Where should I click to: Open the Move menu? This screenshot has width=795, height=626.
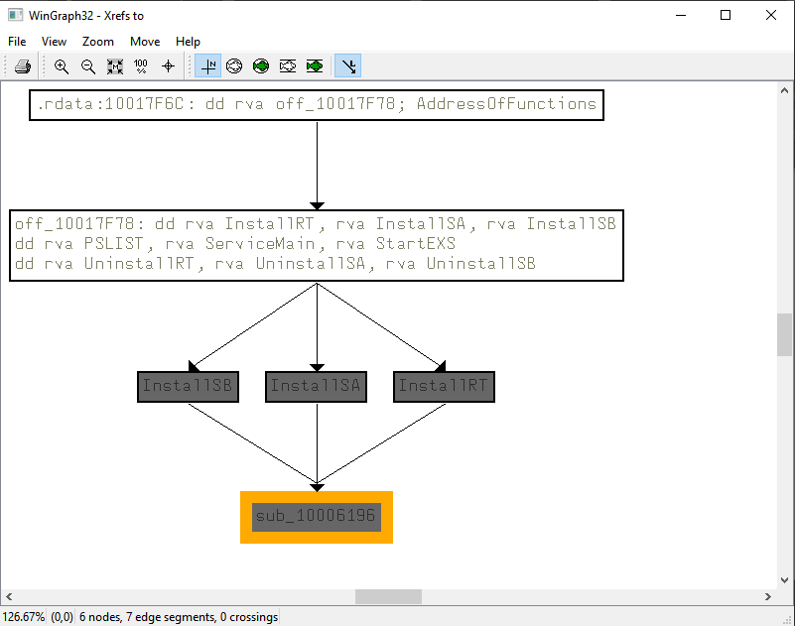[145, 42]
